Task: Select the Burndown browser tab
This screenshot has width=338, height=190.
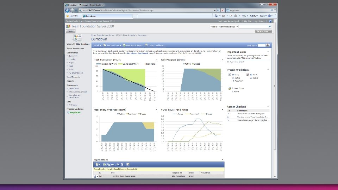Action: click(107, 16)
